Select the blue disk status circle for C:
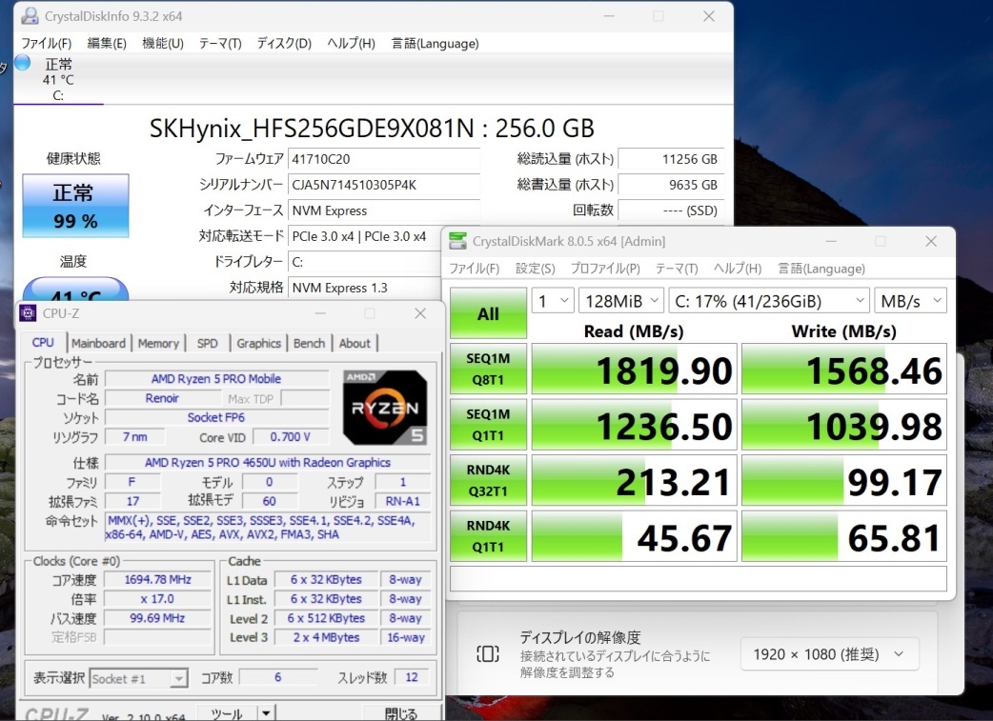This screenshot has width=993, height=721. (x=23, y=63)
